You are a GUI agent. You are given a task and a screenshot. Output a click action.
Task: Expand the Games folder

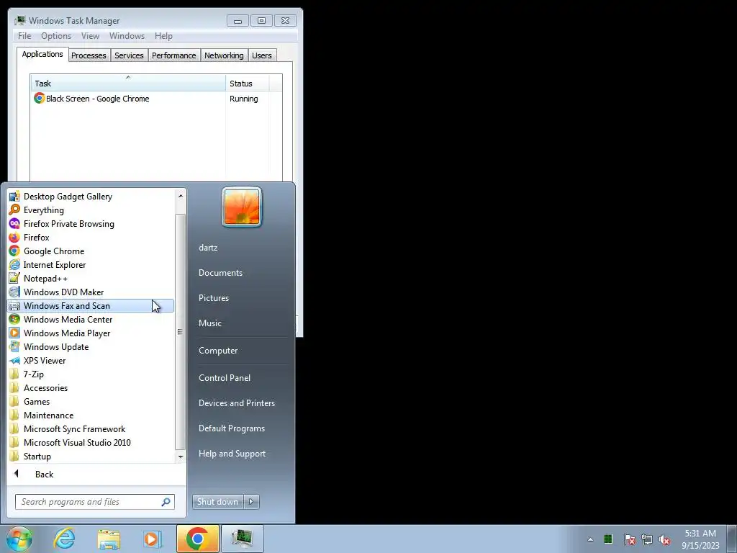91,401
